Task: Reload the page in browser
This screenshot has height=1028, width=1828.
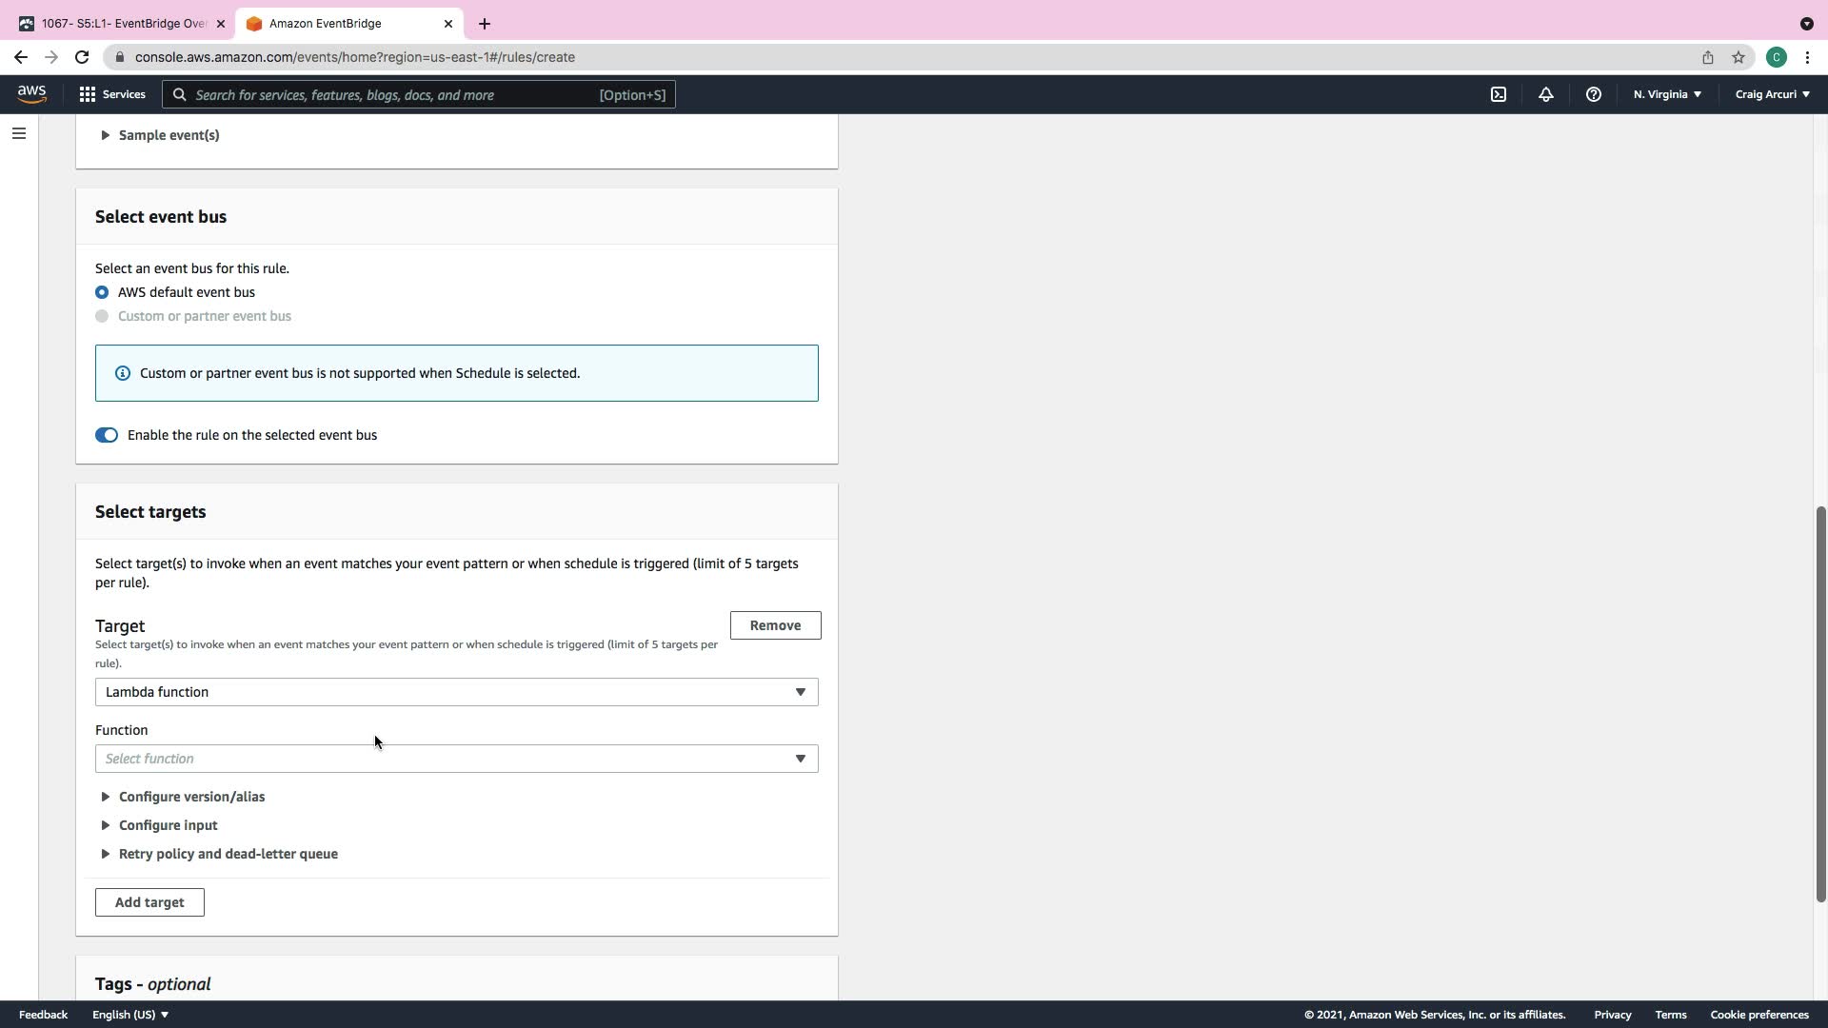Action: pyautogui.click(x=82, y=57)
